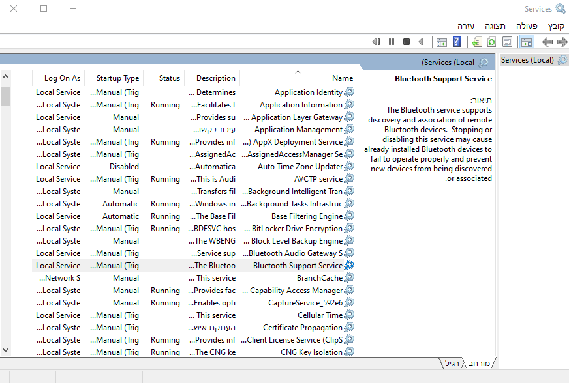Toggle the Show/Hide Console Tree icon
The width and height of the screenshot is (569, 383).
tap(527, 42)
